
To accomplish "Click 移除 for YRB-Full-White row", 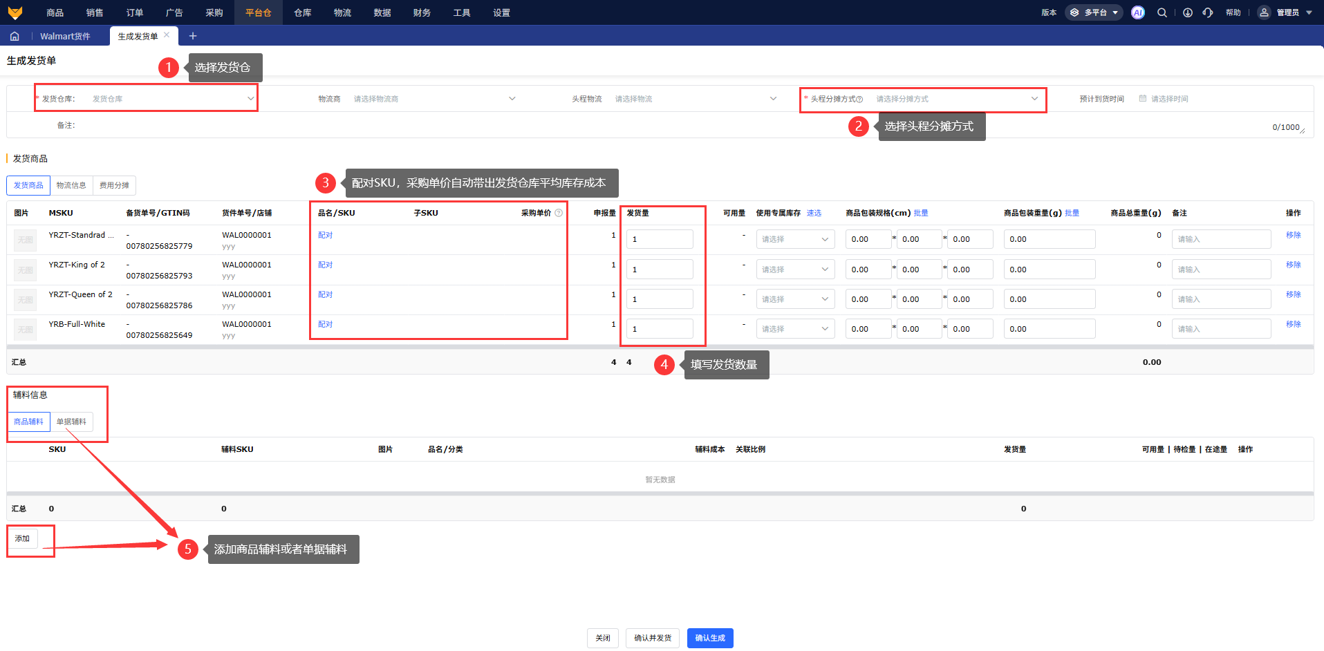I will (1293, 324).
